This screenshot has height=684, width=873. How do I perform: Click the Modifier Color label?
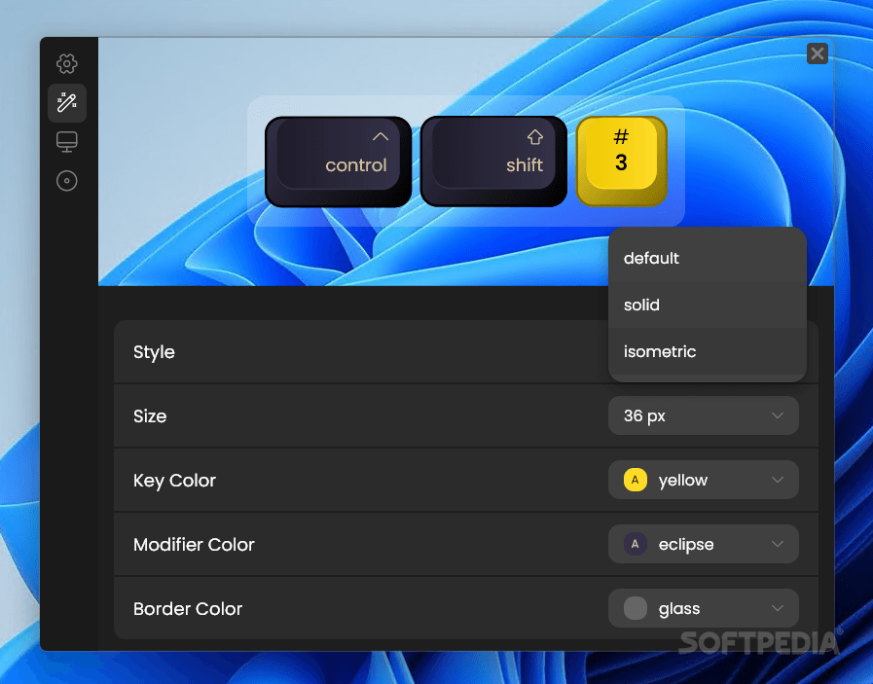194,544
